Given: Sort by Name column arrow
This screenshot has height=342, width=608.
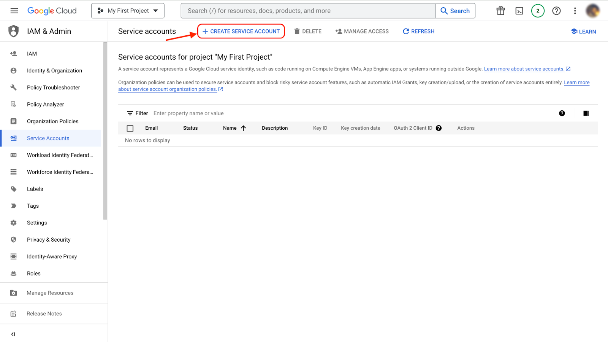Looking at the screenshot, I should 244,128.
